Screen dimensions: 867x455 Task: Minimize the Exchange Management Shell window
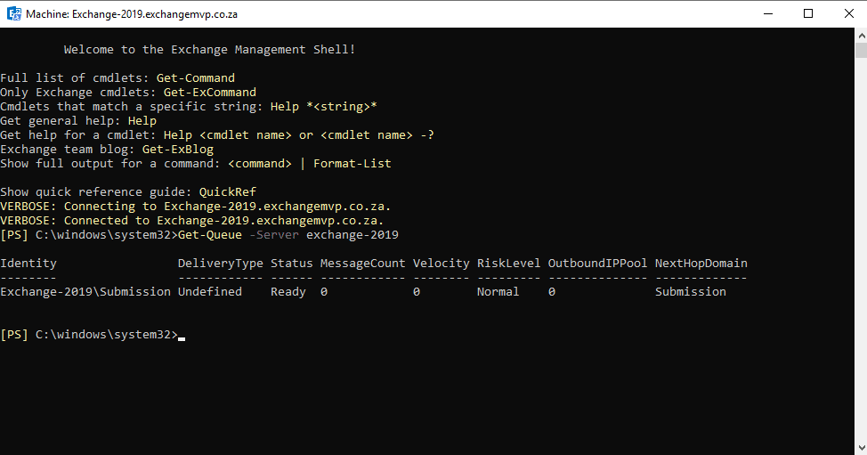pyautogui.click(x=768, y=14)
